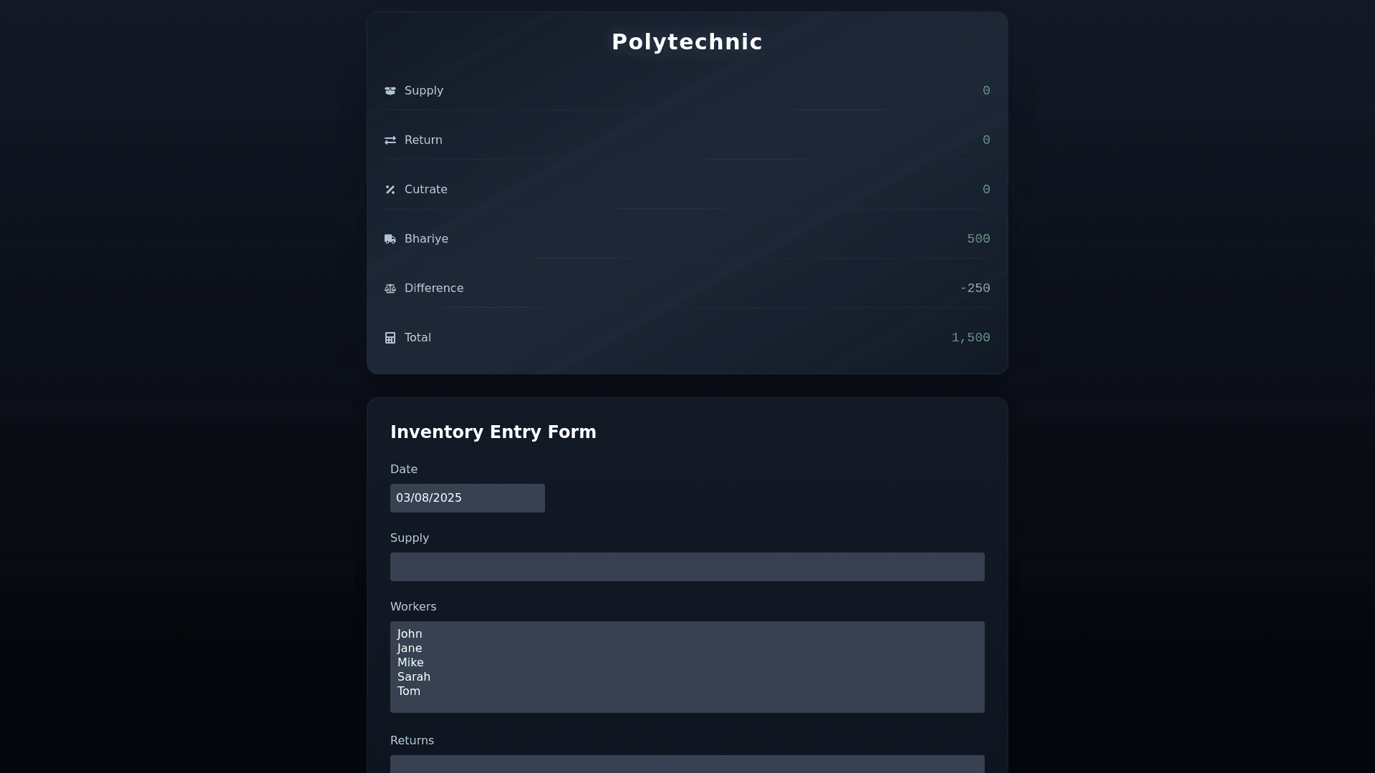
Task: Click the Bhariye truck icon
Action: pos(390,239)
